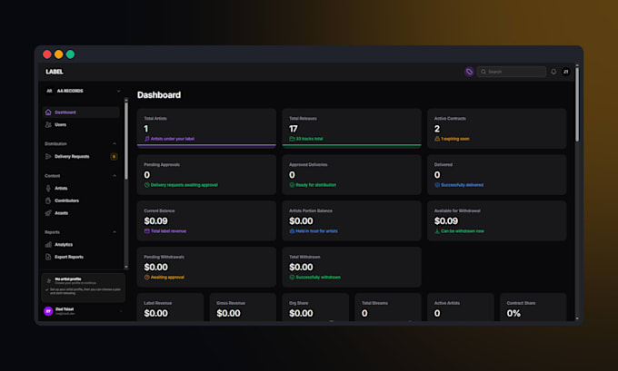Click the Contract Share 0% card
The width and height of the screenshot is (618, 371).
533,308
